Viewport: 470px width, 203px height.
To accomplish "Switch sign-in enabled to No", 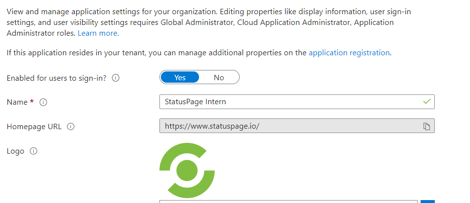I will click(219, 77).
